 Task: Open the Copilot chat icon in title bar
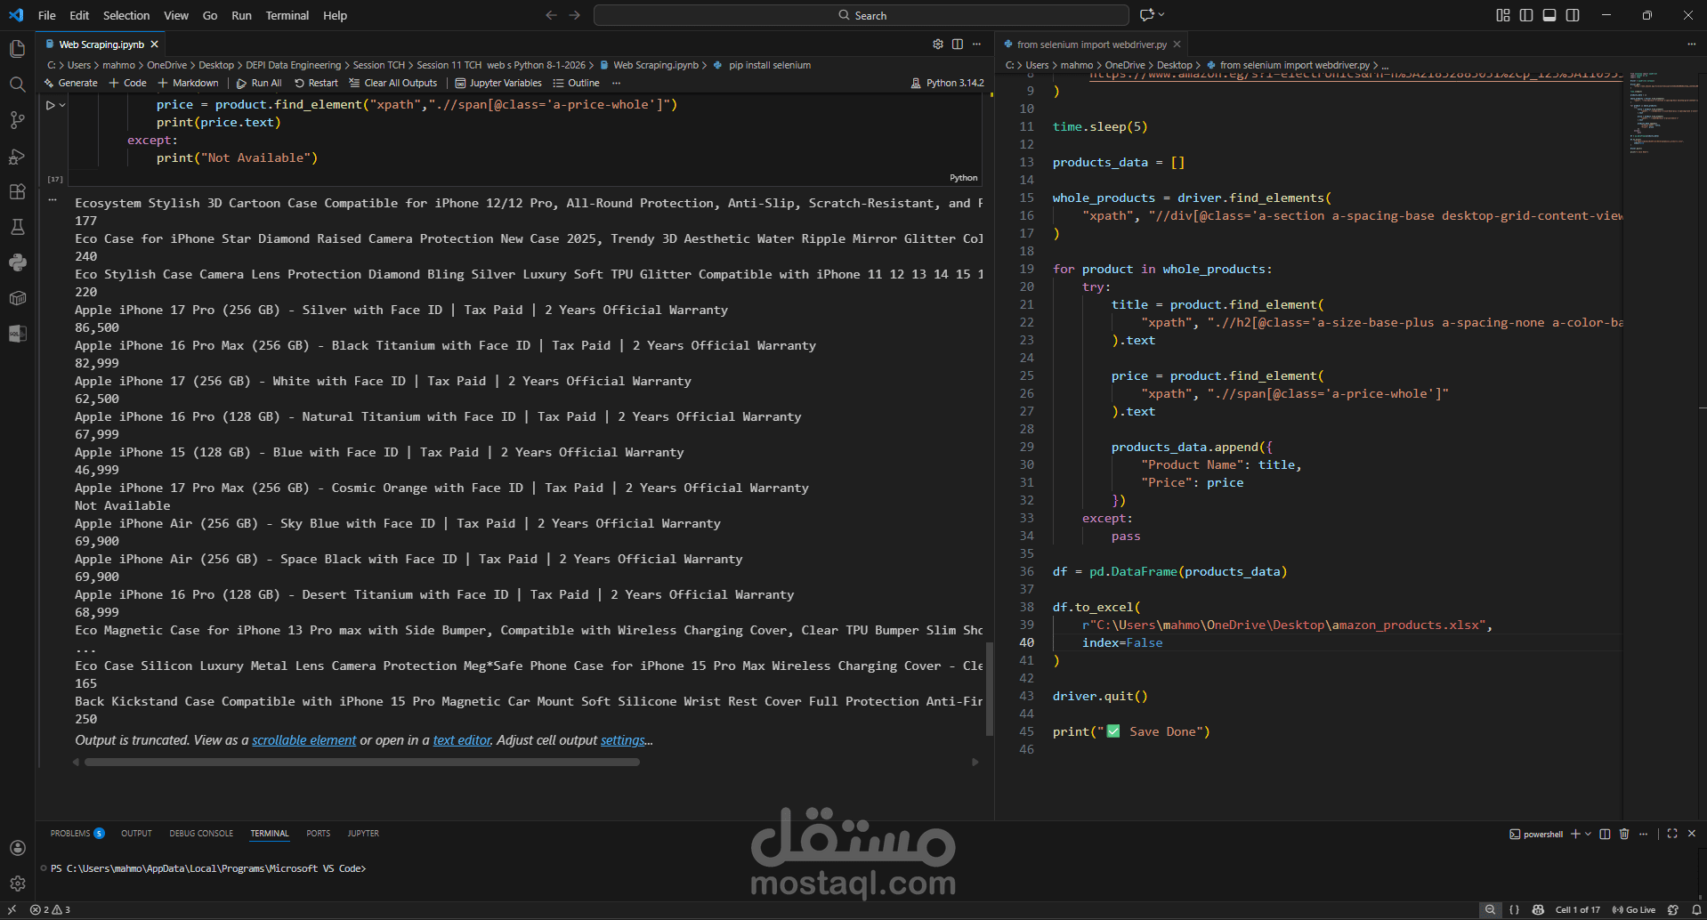coord(1147,15)
